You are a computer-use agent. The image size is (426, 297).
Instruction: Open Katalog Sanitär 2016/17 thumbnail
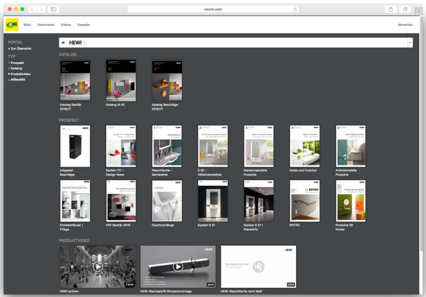coord(75,81)
